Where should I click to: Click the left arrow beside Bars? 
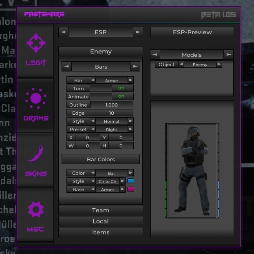click(x=66, y=67)
